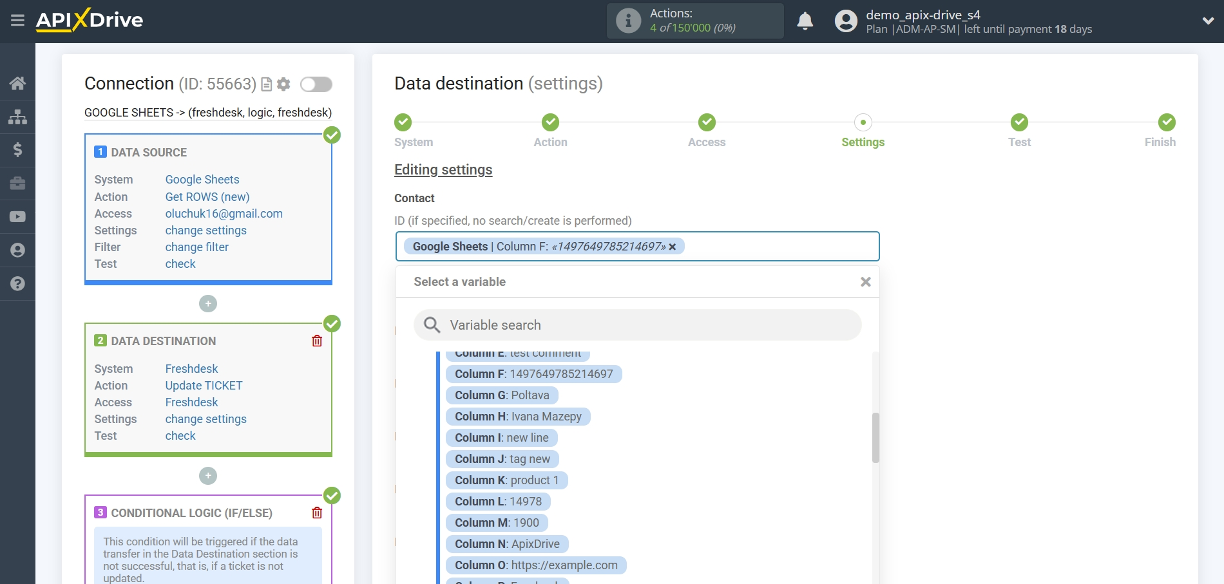Open the hamburger menu
The image size is (1224, 584).
pyautogui.click(x=17, y=21)
